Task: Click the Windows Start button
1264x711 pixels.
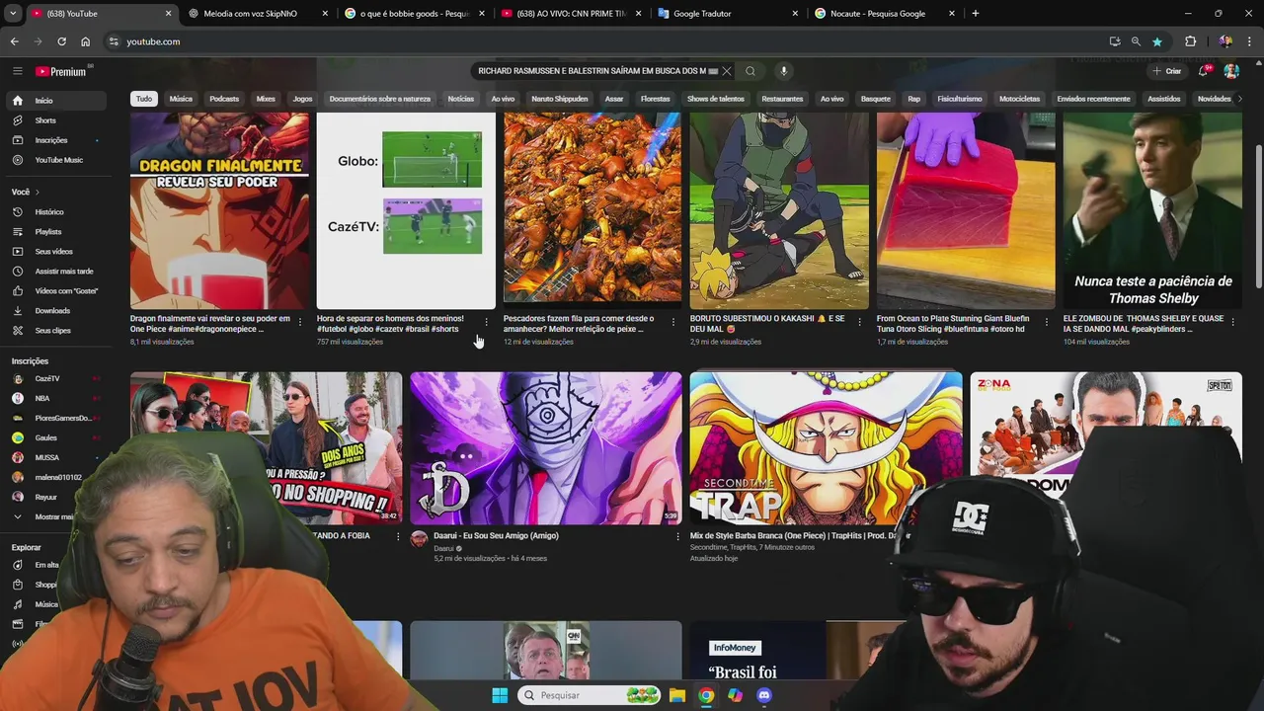Action: [500, 695]
